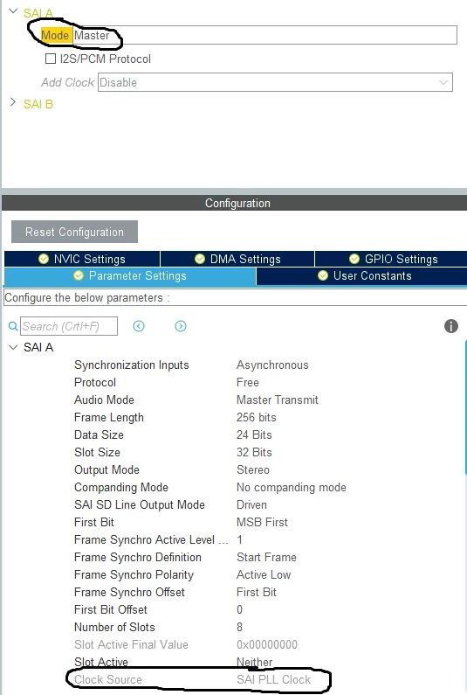467x695 pixels.
Task: Select the First Bit Offset value 0
Action: [239, 610]
